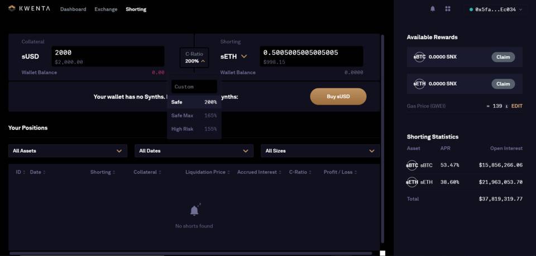Click the Custom C-Ratio input field
Screen dimensions: 536x256
pyautogui.click(x=194, y=87)
